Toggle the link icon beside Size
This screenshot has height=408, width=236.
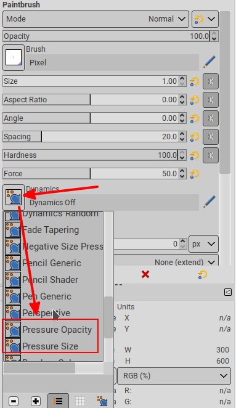click(211, 81)
